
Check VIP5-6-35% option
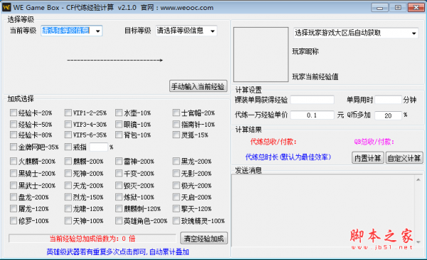[68, 135]
